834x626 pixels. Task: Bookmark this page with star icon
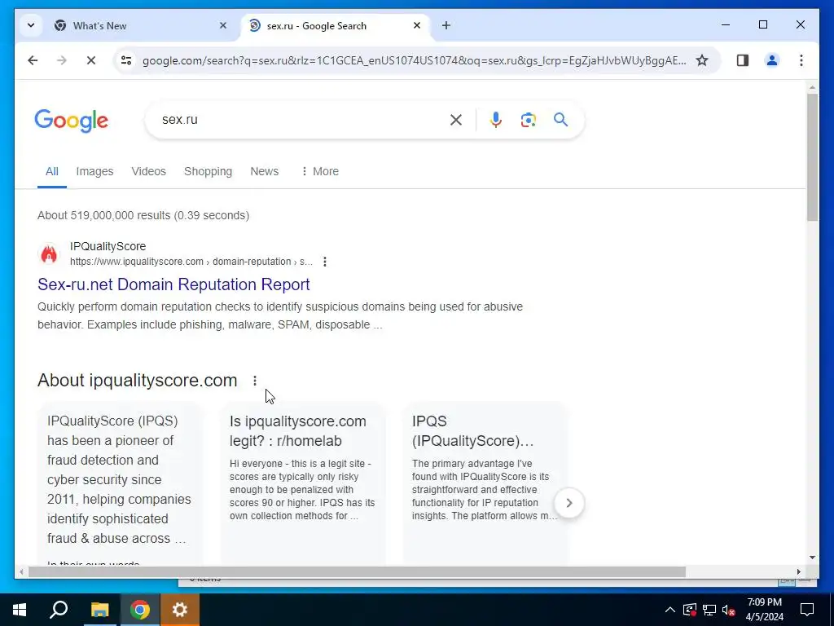tap(702, 60)
